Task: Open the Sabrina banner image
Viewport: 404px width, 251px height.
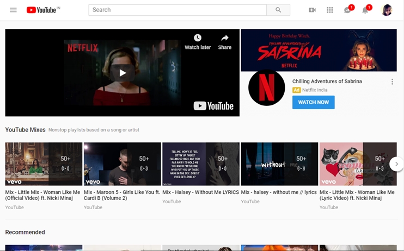Action: pyautogui.click(x=319, y=50)
